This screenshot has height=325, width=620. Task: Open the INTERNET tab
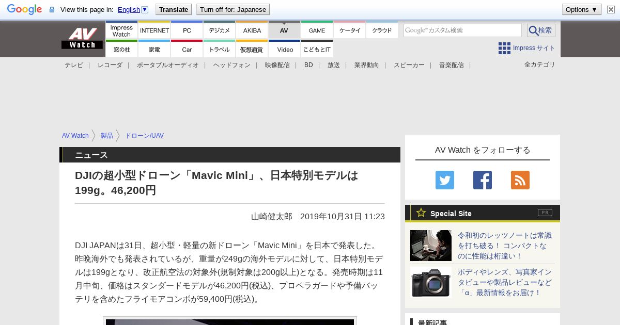tap(154, 30)
